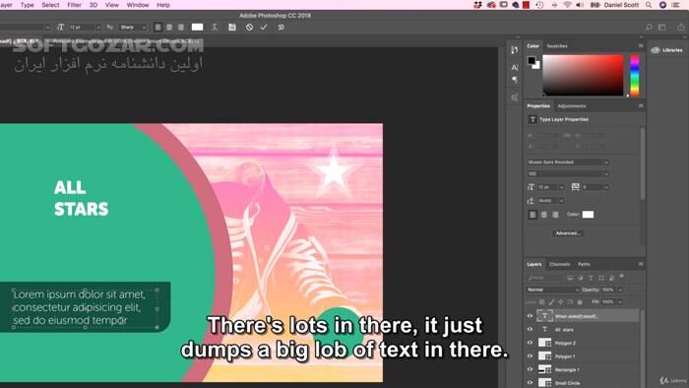Open the Window menu
This screenshot has height=388, width=689.
(x=138, y=5)
